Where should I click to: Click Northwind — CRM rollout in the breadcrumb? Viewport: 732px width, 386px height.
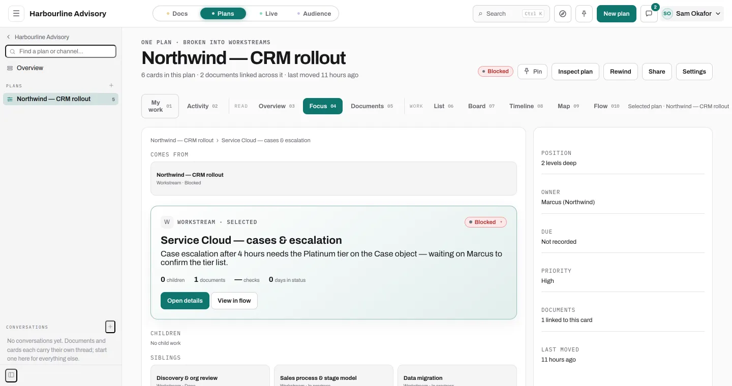pos(182,140)
